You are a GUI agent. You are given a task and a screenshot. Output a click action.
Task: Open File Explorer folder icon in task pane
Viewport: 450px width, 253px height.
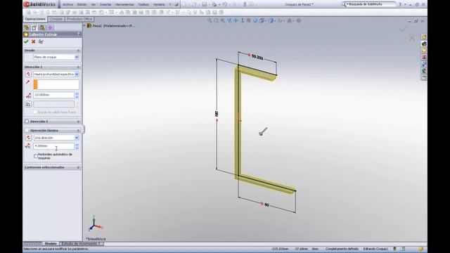[x=424, y=50]
